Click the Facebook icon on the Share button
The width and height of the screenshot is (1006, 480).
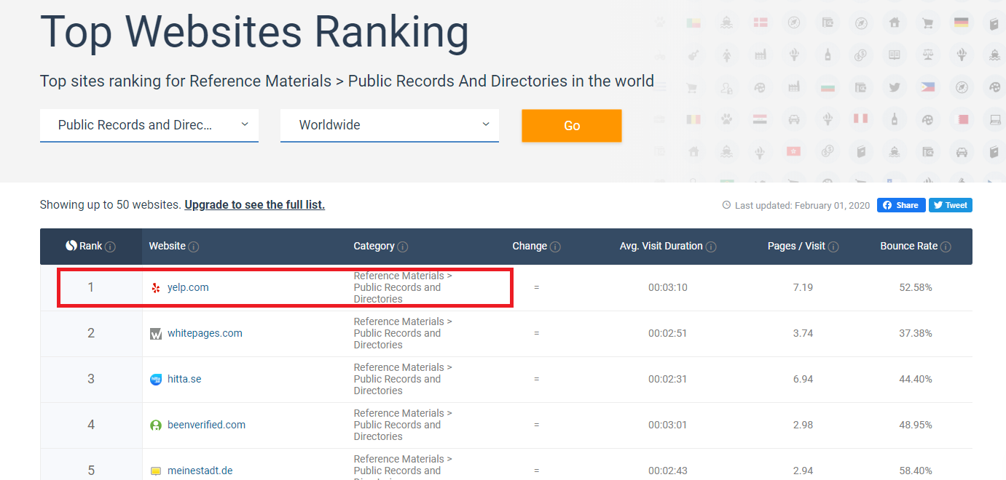point(886,204)
